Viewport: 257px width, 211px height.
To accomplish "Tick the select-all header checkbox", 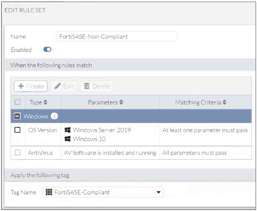I will [x=17, y=103].
